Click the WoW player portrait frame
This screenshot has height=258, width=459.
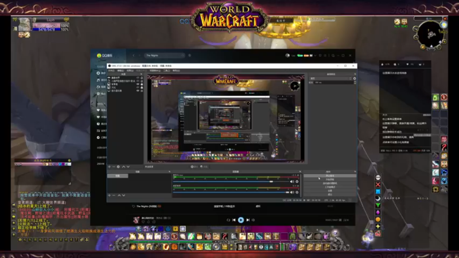[x=25, y=24]
